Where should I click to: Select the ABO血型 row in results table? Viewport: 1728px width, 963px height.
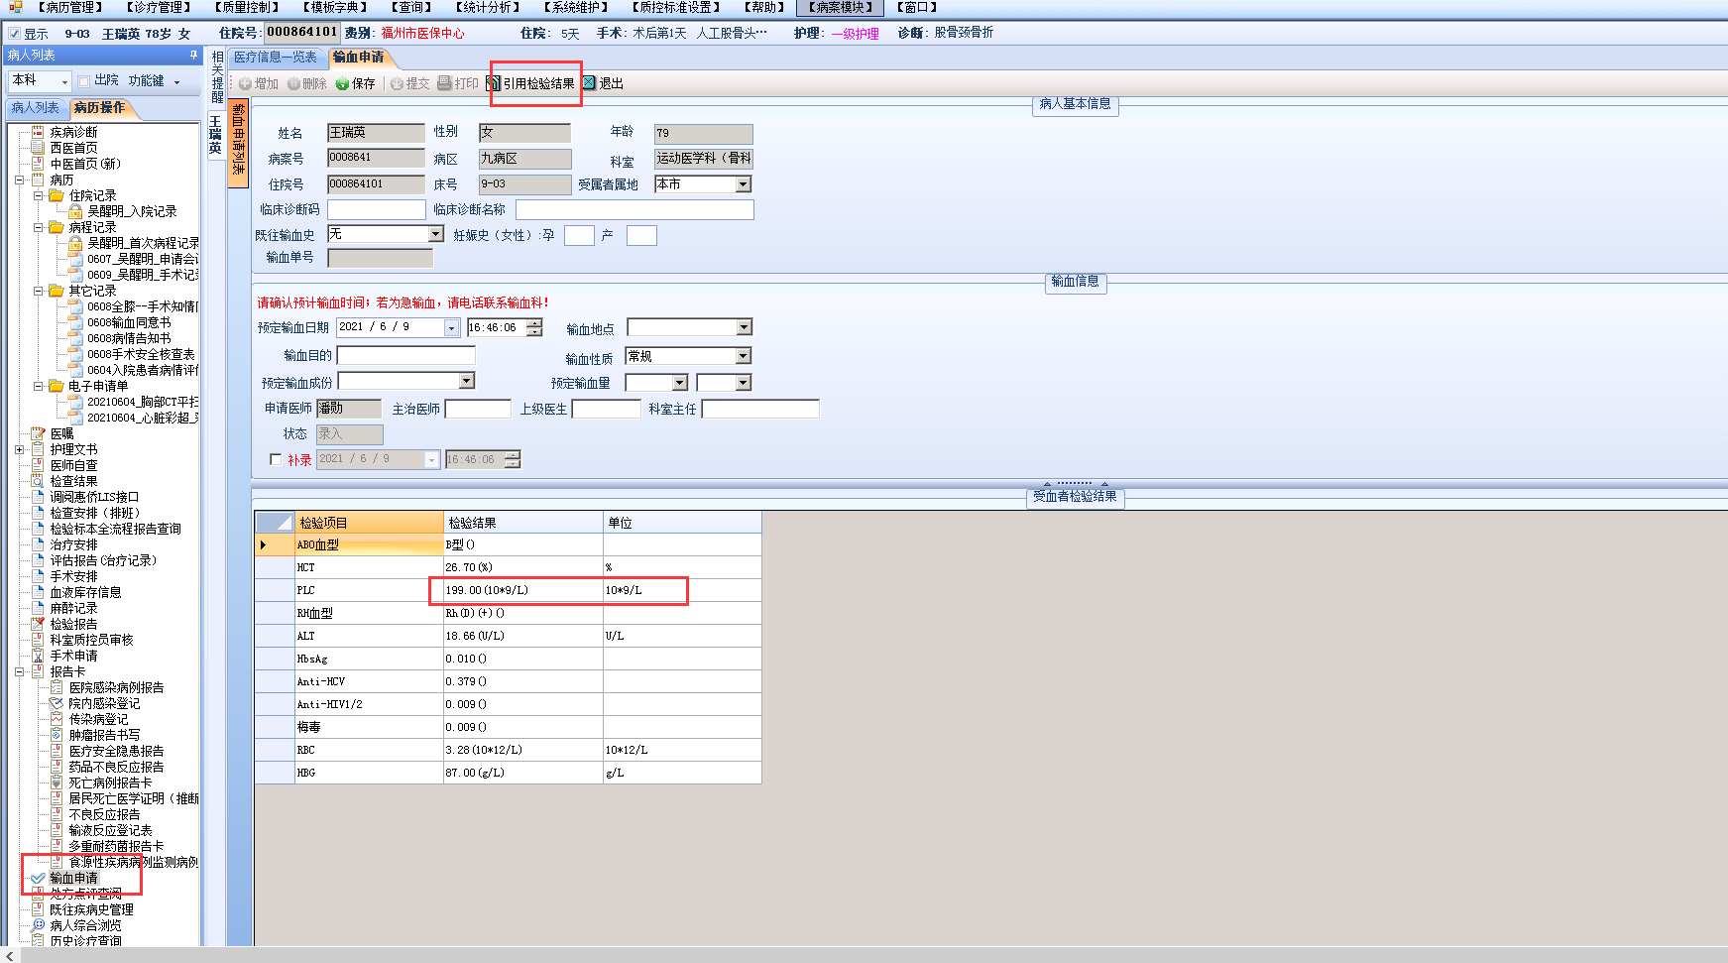(x=508, y=544)
